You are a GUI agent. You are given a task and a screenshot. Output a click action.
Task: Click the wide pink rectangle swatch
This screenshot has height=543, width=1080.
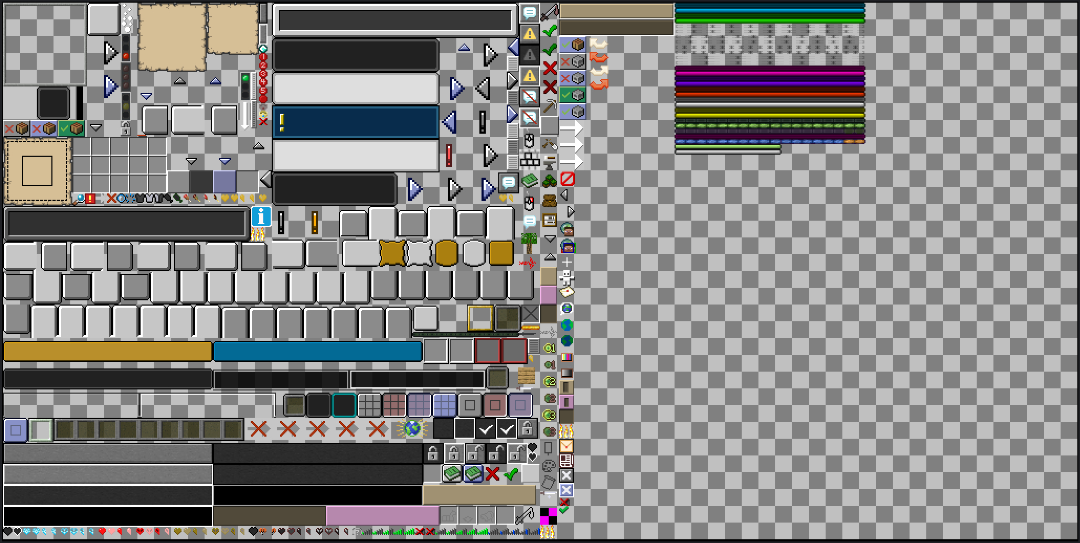click(x=382, y=515)
